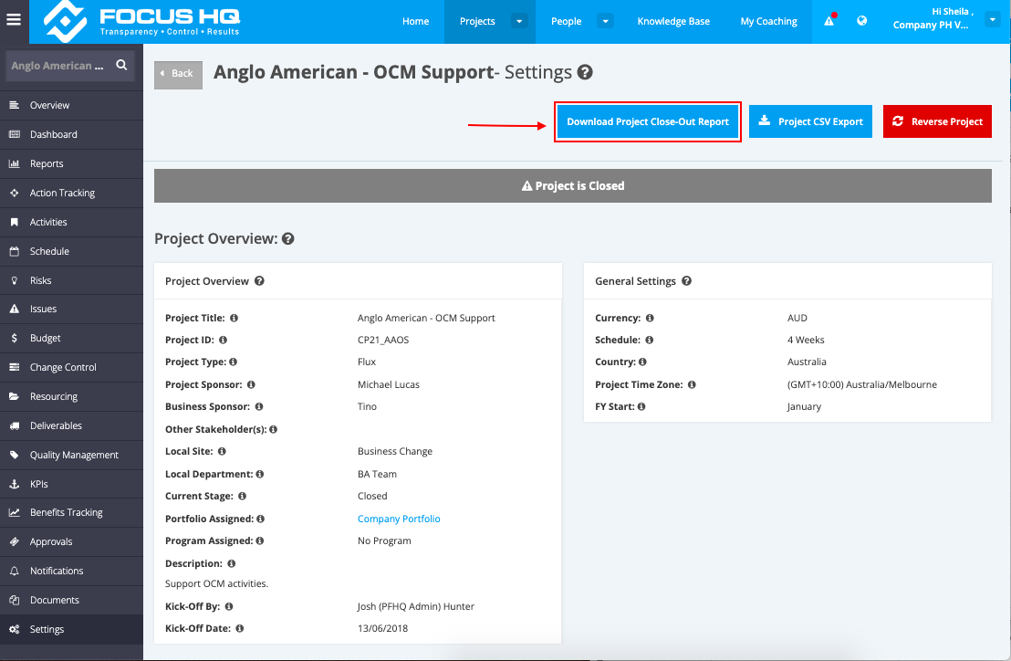This screenshot has height=661, width=1011.
Task: Open People in top navigation
Action: click(566, 21)
